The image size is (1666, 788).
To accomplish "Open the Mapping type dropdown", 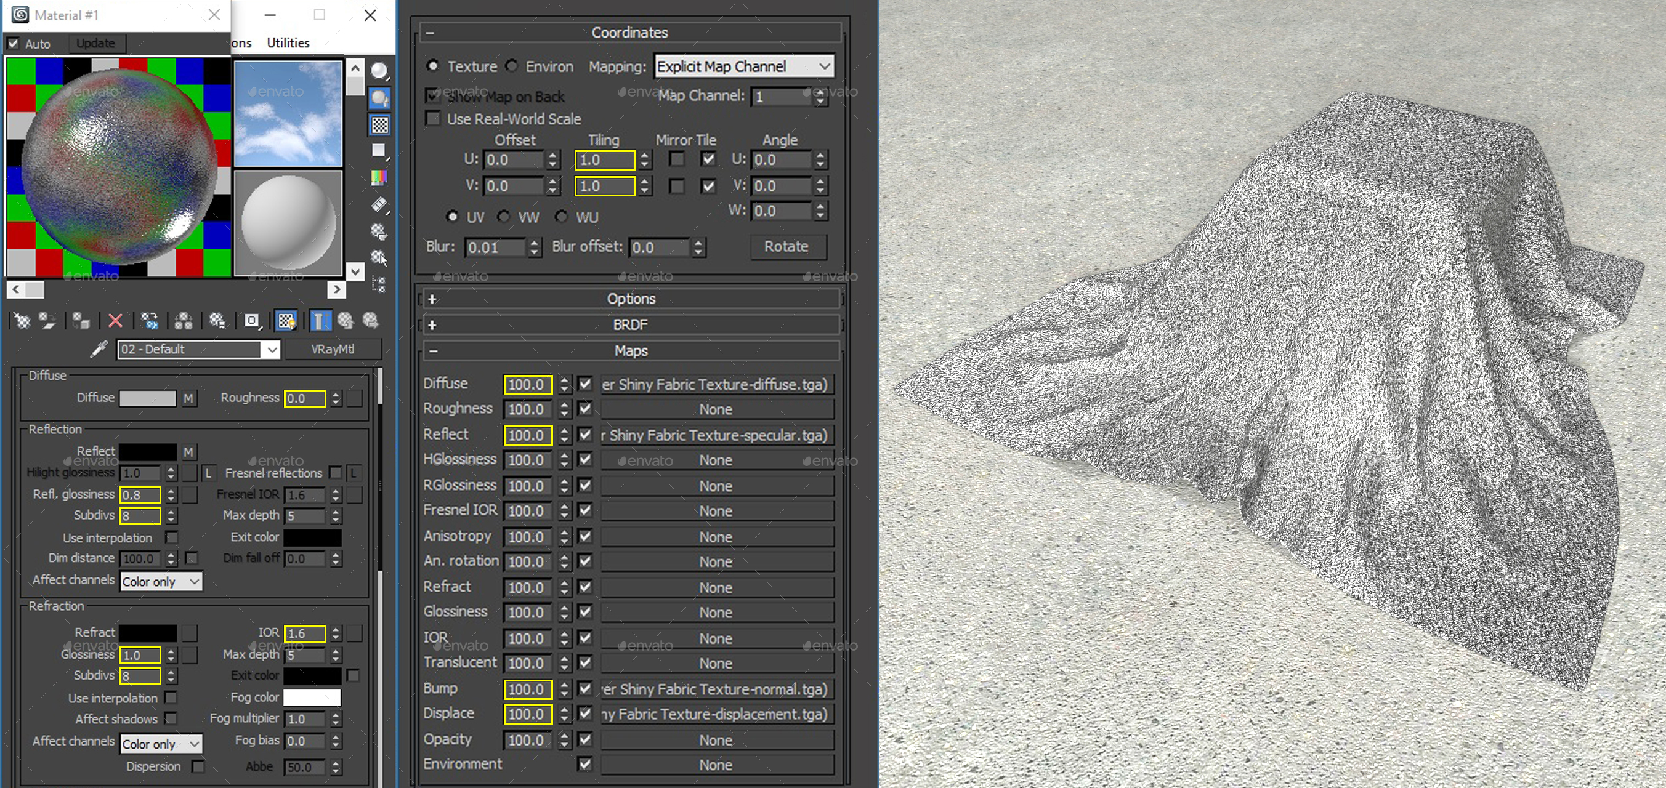I will [743, 66].
